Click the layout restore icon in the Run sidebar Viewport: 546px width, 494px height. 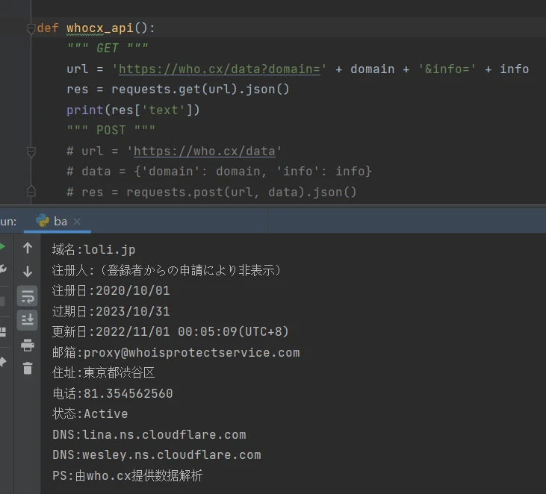(x=2, y=331)
